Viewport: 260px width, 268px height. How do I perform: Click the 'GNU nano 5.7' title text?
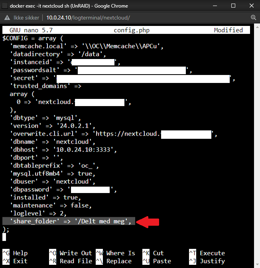point(31,30)
